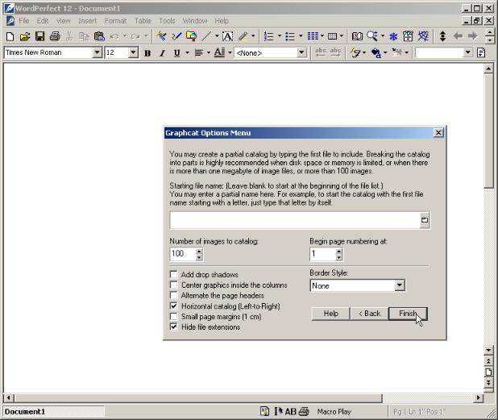Click the Undo arrow icon
The image size is (498, 420).
point(114,36)
